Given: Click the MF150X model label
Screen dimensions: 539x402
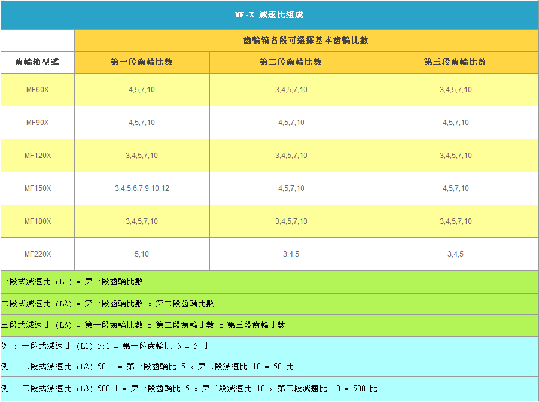Looking at the screenshot, I should coord(37,188).
